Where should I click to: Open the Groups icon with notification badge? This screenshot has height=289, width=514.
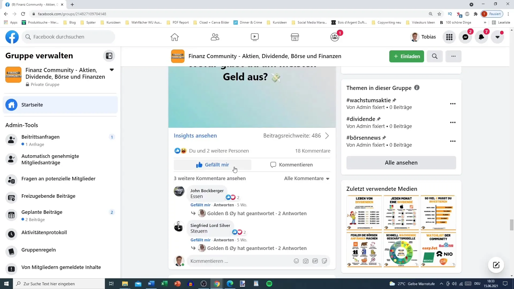[335, 37]
